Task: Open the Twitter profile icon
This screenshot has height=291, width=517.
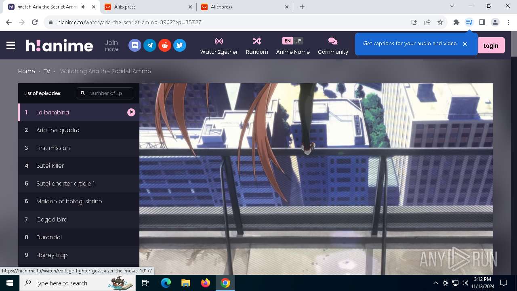Action: pyautogui.click(x=180, y=45)
